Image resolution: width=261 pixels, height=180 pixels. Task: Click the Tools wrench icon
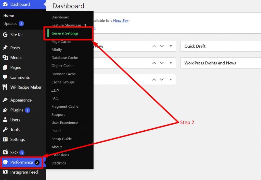5,130
